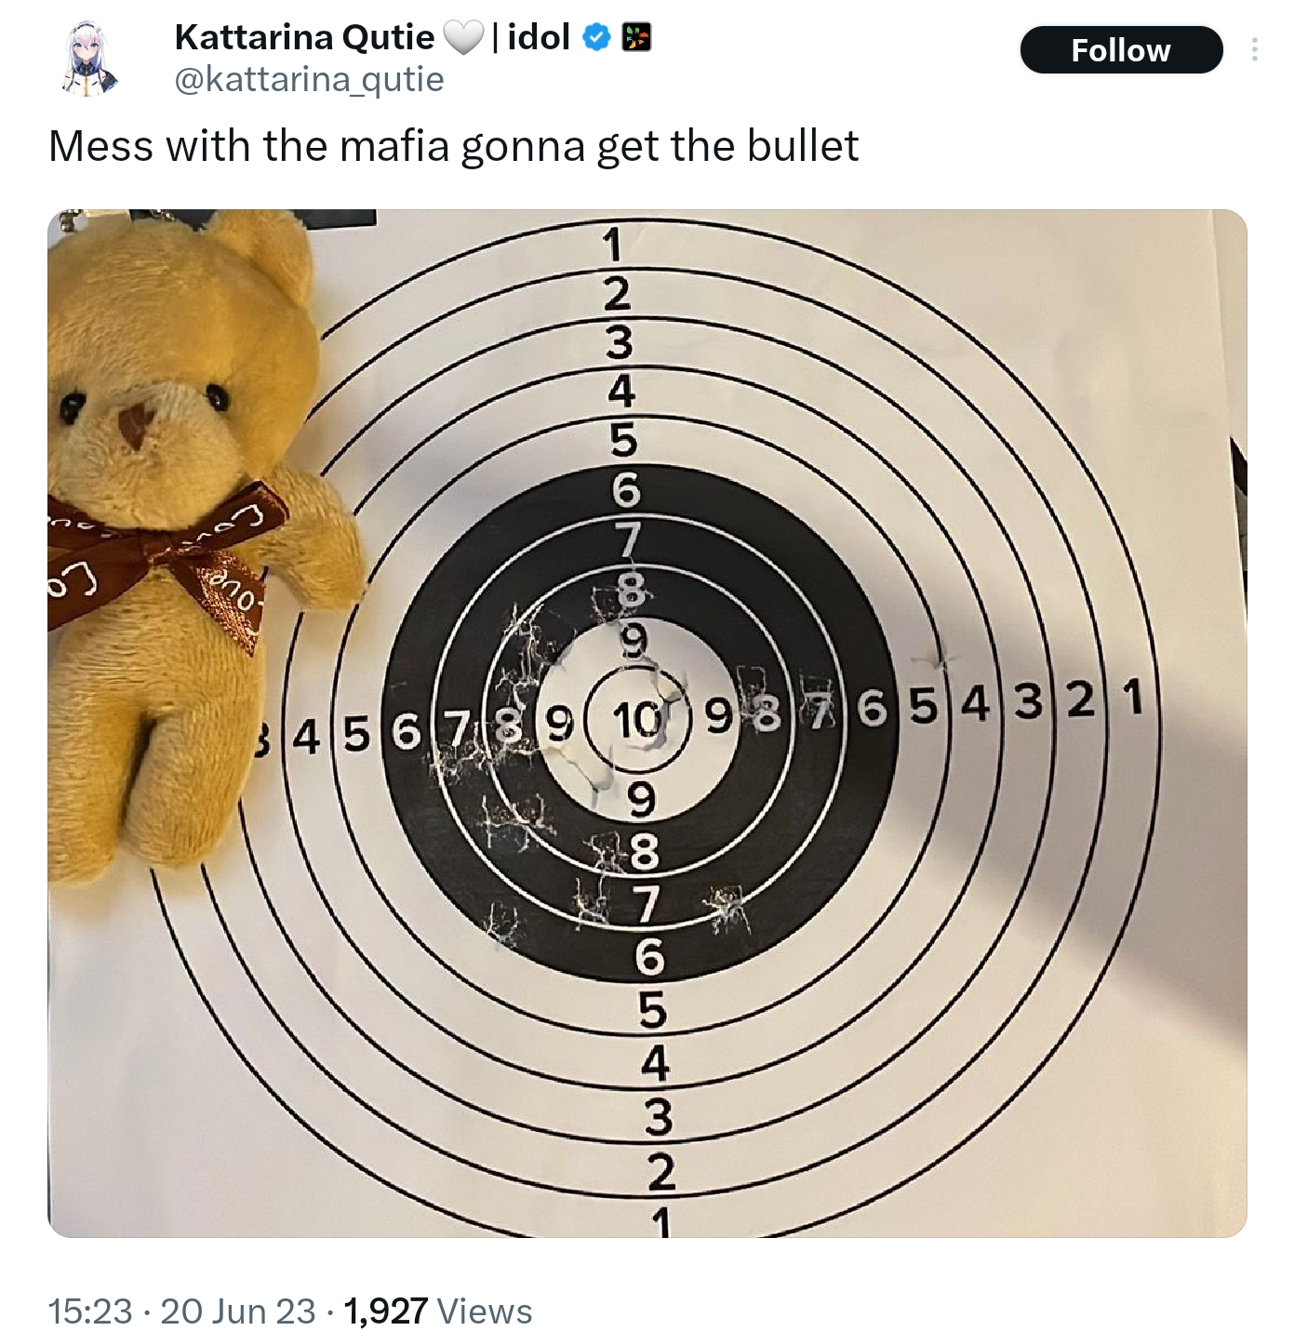The width and height of the screenshot is (1294, 1344).
Task: Open the Kattarina Qutie profile avatar
Action: [92, 58]
